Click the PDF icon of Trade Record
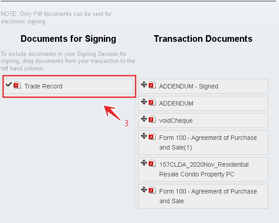Image resolution: width=279 pixels, height=223 pixels. point(17,85)
